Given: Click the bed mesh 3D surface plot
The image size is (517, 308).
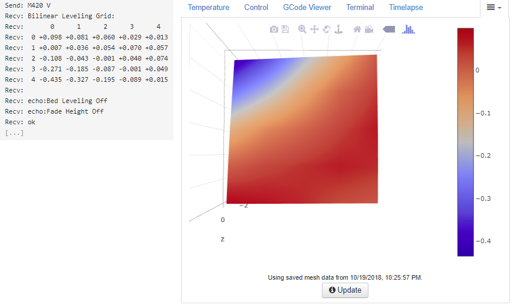Looking at the screenshot, I should pyautogui.click(x=302, y=129).
